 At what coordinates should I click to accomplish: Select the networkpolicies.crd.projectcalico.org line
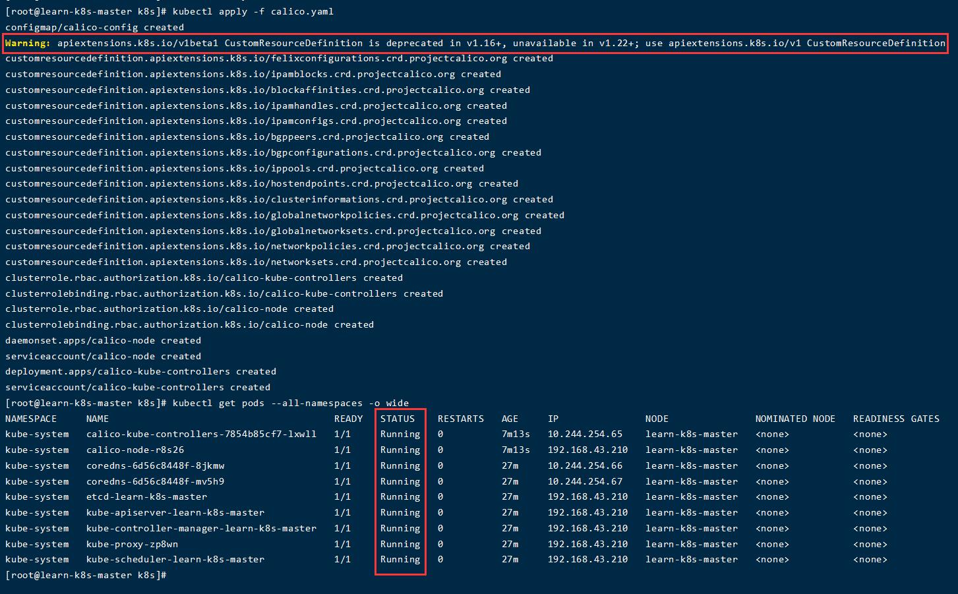click(268, 247)
